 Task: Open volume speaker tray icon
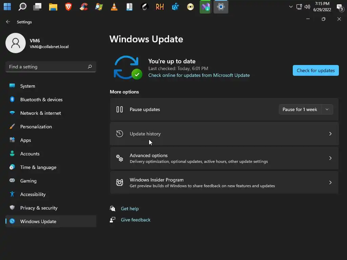(307, 7)
